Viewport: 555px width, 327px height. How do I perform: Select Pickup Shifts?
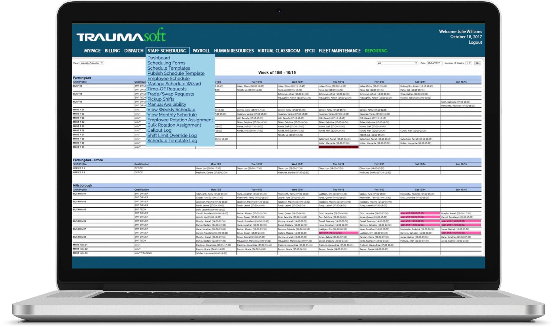click(161, 99)
